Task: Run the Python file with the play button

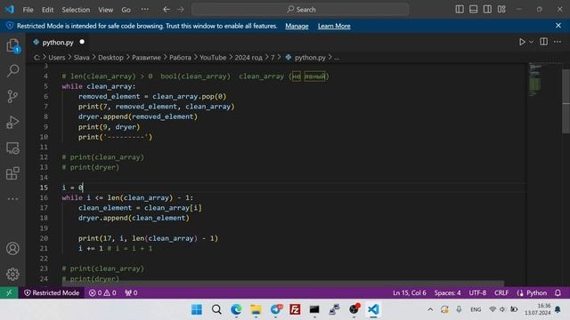Action: (x=522, y=42)
